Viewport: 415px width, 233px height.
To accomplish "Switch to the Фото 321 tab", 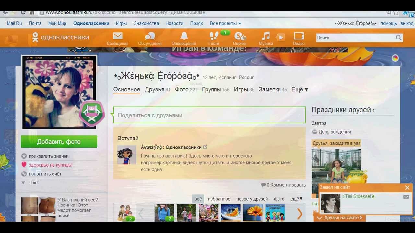I will (186, 90).
